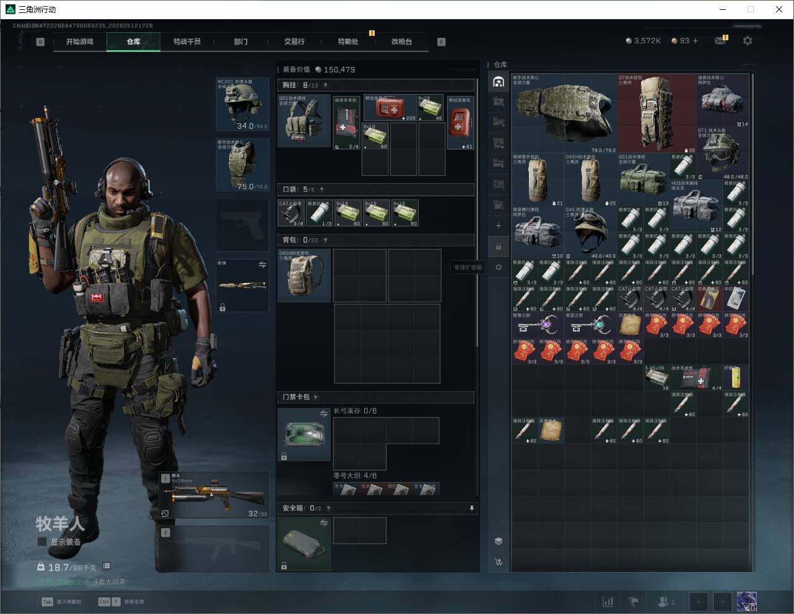Select the DAS helmet 40.0/40.0
This screenshot has width=794, height=614.
(591, 233)
